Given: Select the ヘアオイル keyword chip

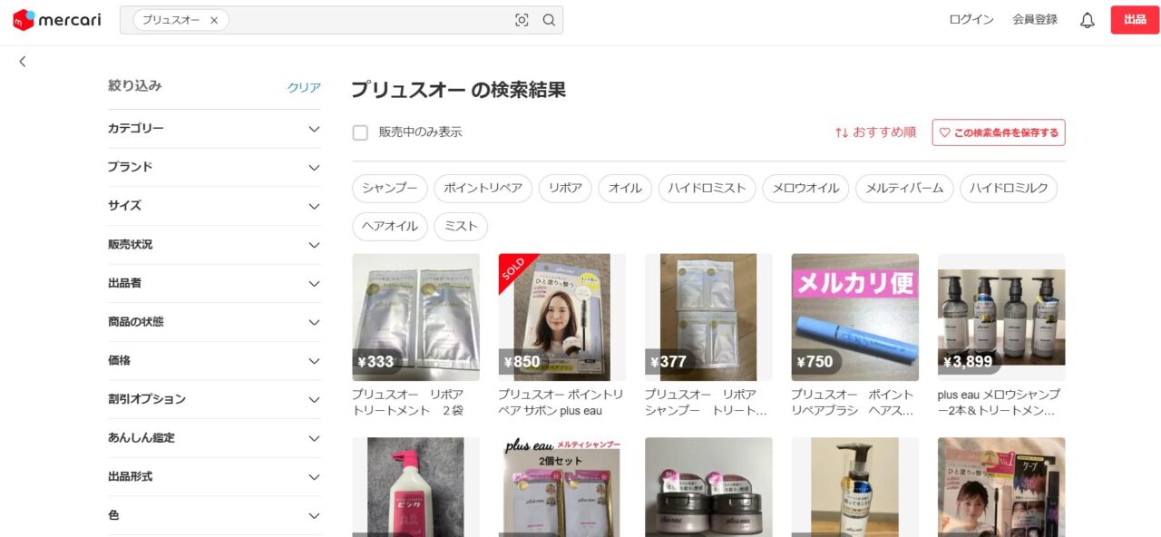Looking at the screenshot, I should pos(390,227).
